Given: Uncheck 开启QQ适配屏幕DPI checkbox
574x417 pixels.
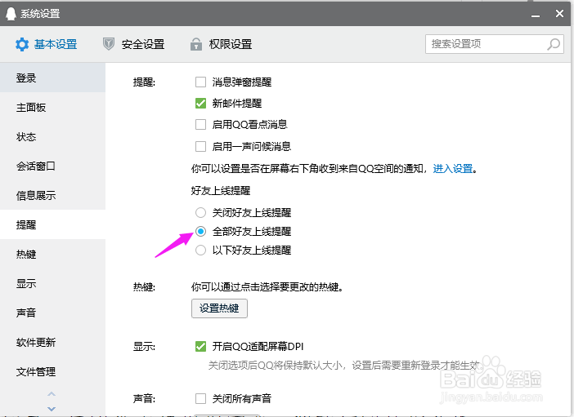Looking at the screenshot, I should [x=200, y=346].
